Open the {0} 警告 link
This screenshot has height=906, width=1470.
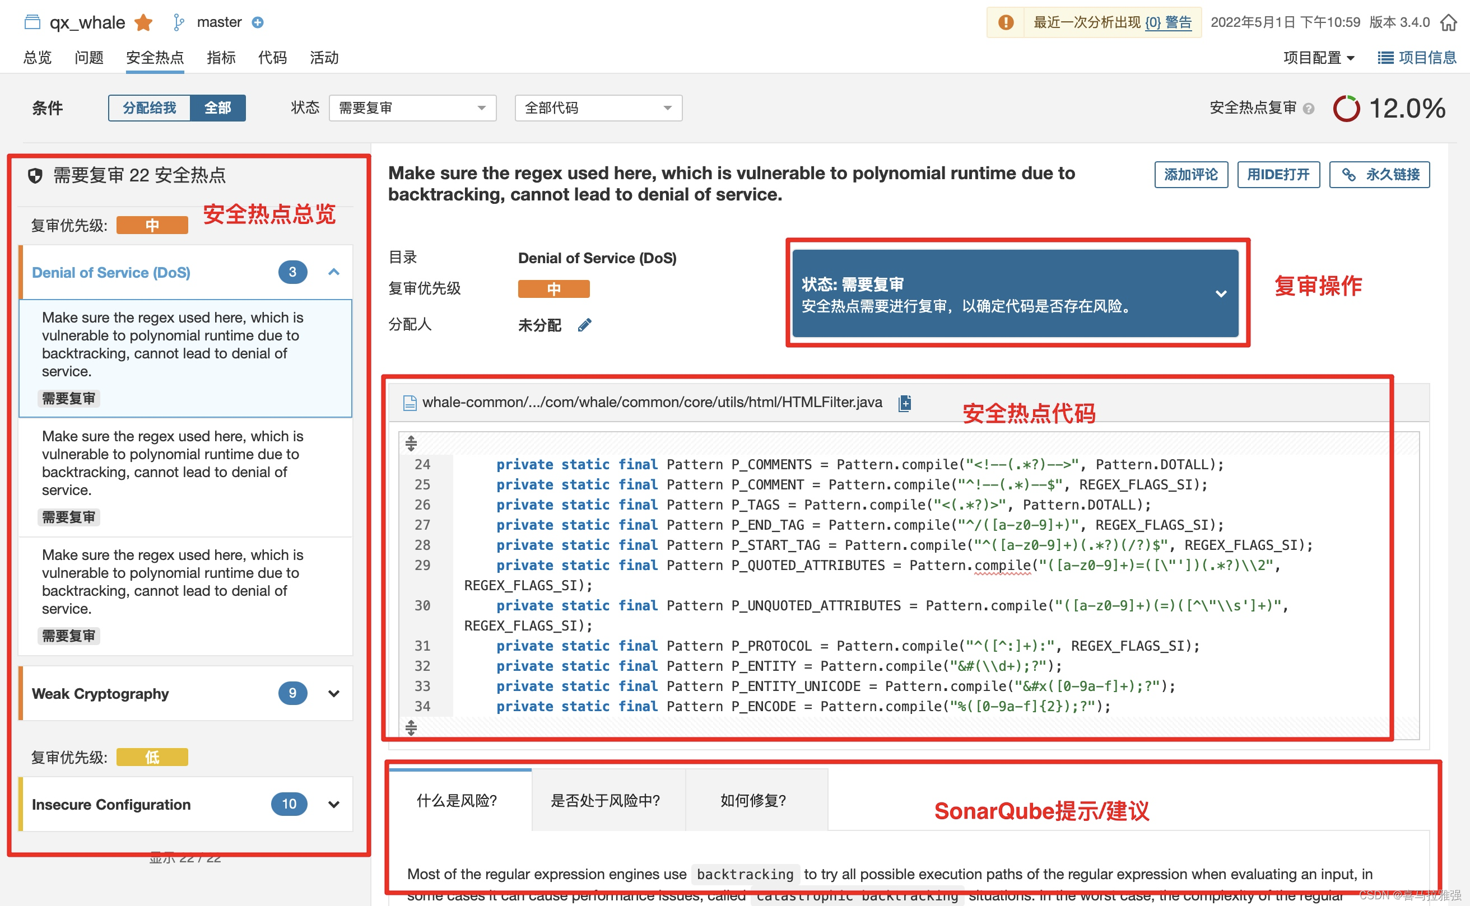1168,22
